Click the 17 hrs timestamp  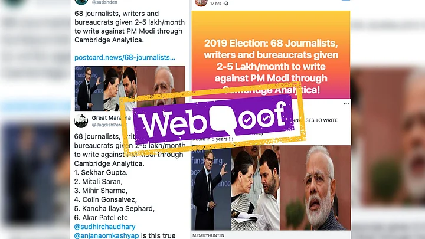click(216, 4)
